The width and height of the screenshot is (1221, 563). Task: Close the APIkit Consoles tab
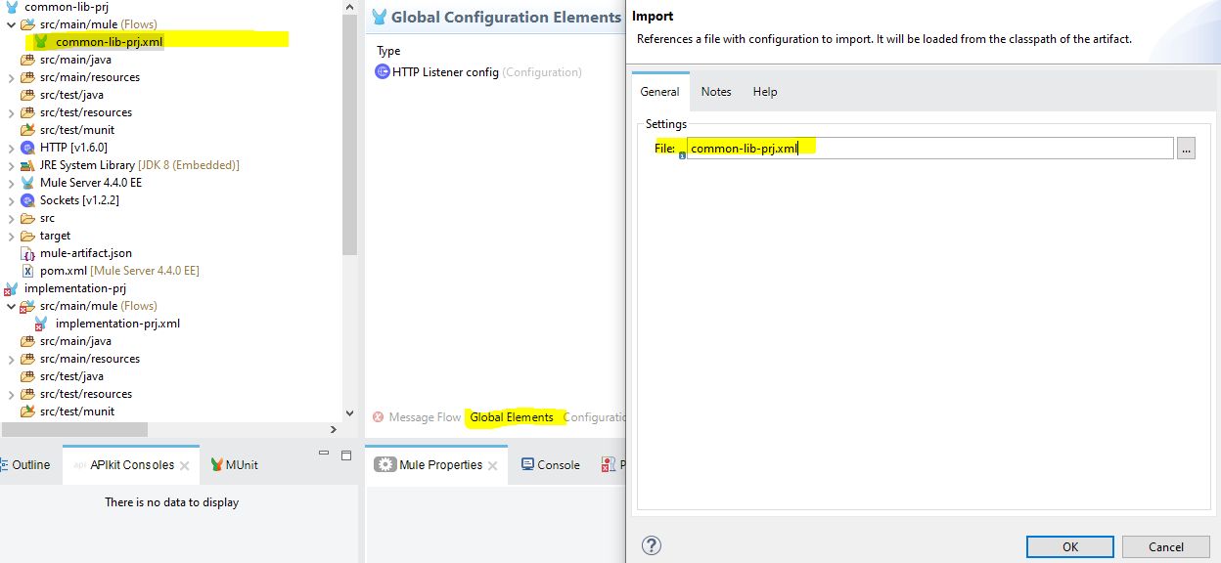coord(184,466)
